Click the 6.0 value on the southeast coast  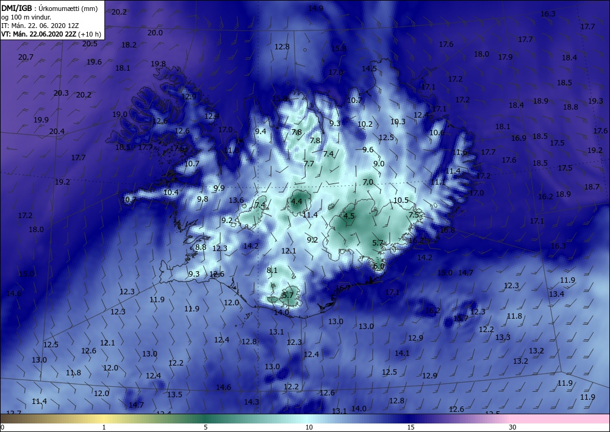pyautogui.click(x=379, y=266)
